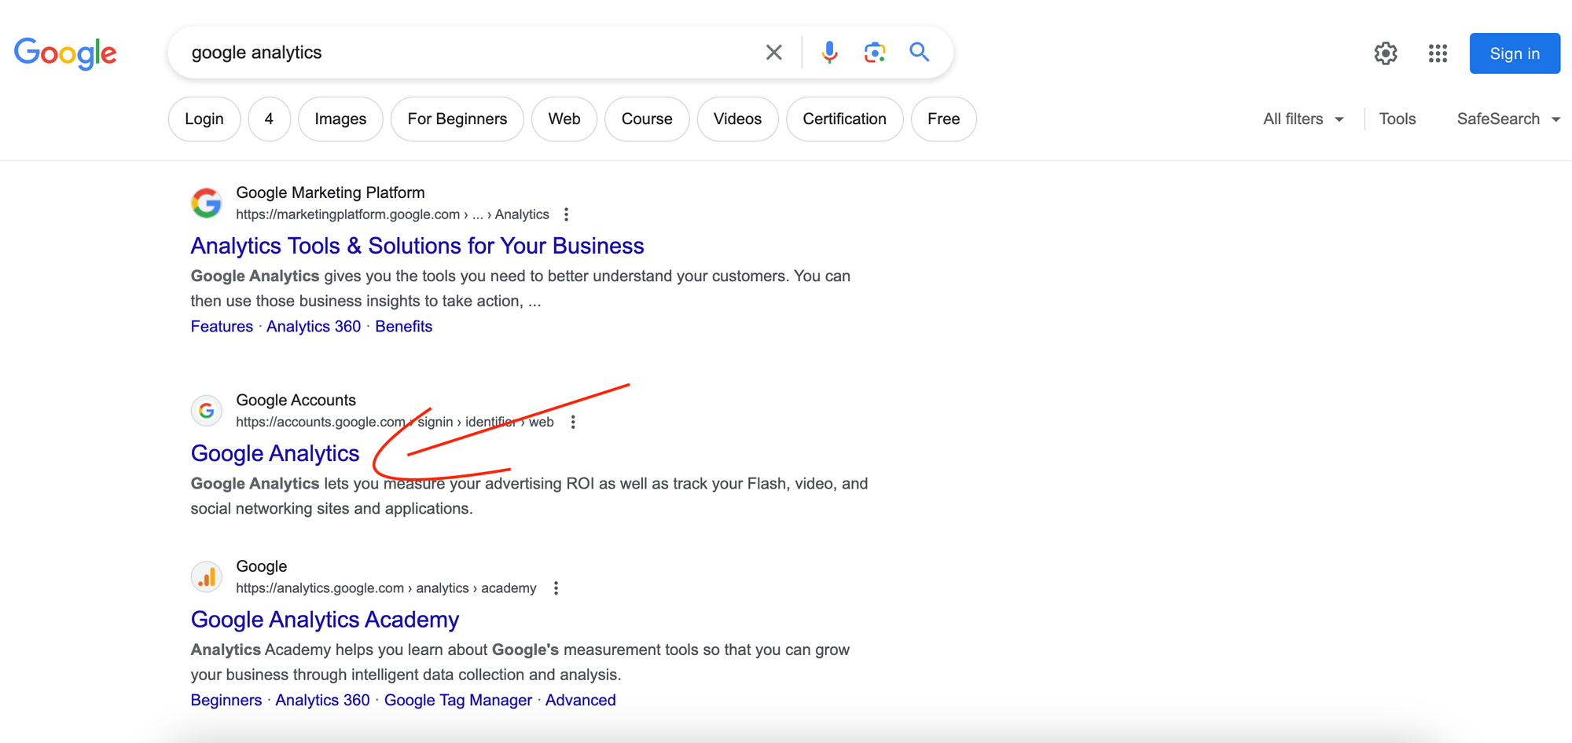The image size is (1572, 743).
Task: Select the For Beginners chip
Action: (x=457, y=119)
